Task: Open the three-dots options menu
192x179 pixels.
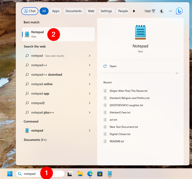Action: click(170, 11)
